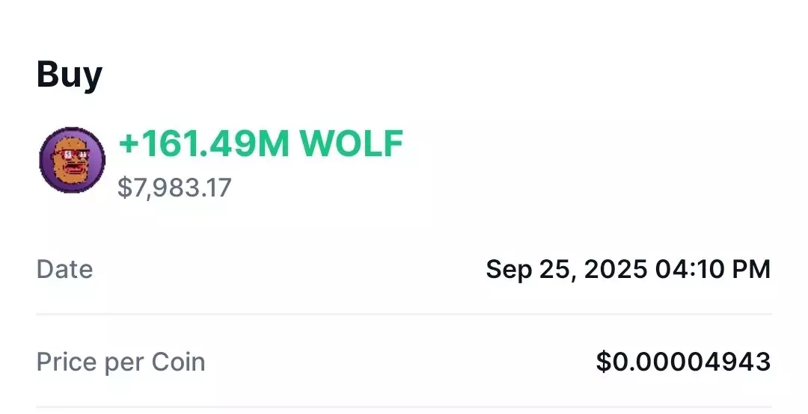Click the $7,983.17 dollar value
Image resolution: width=808 pixels, height=414 pixels.
[x=174, y=188]
